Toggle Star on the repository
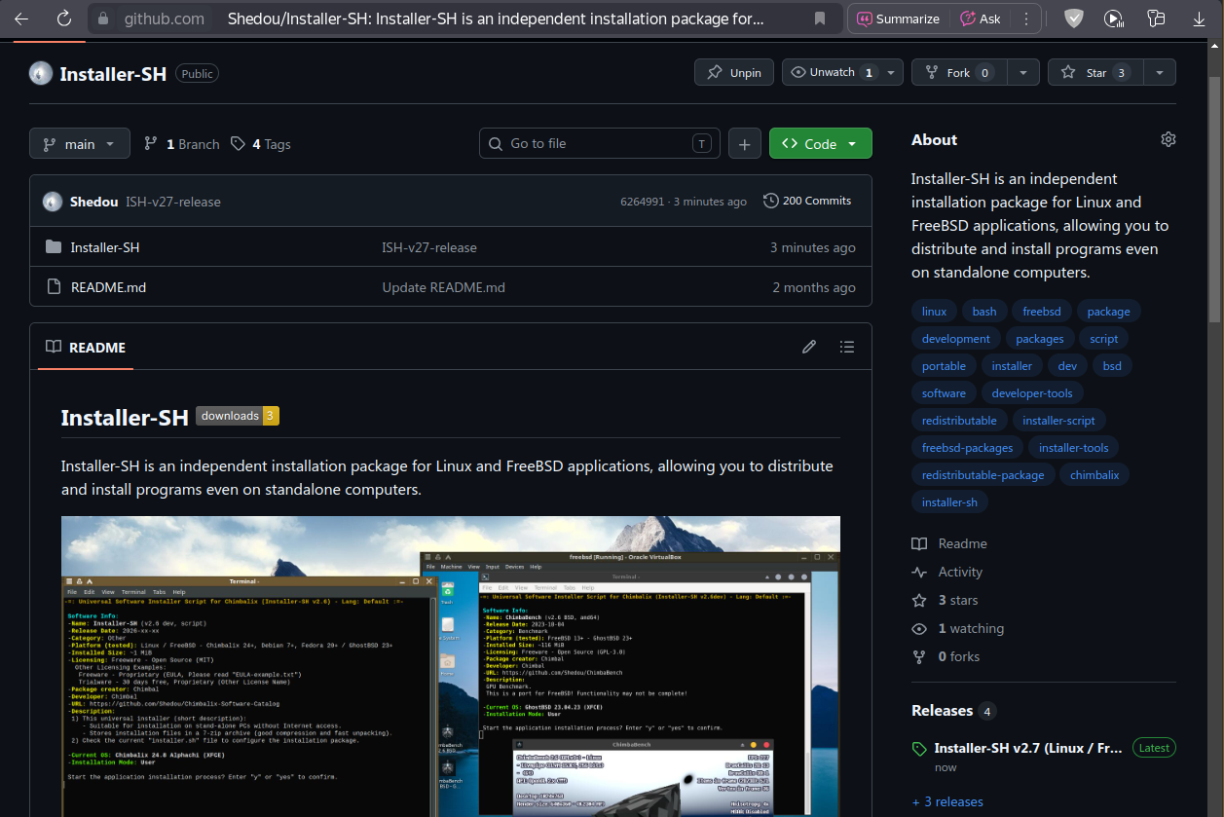Screen dimensions: 1224x817 click(1095, 72)
